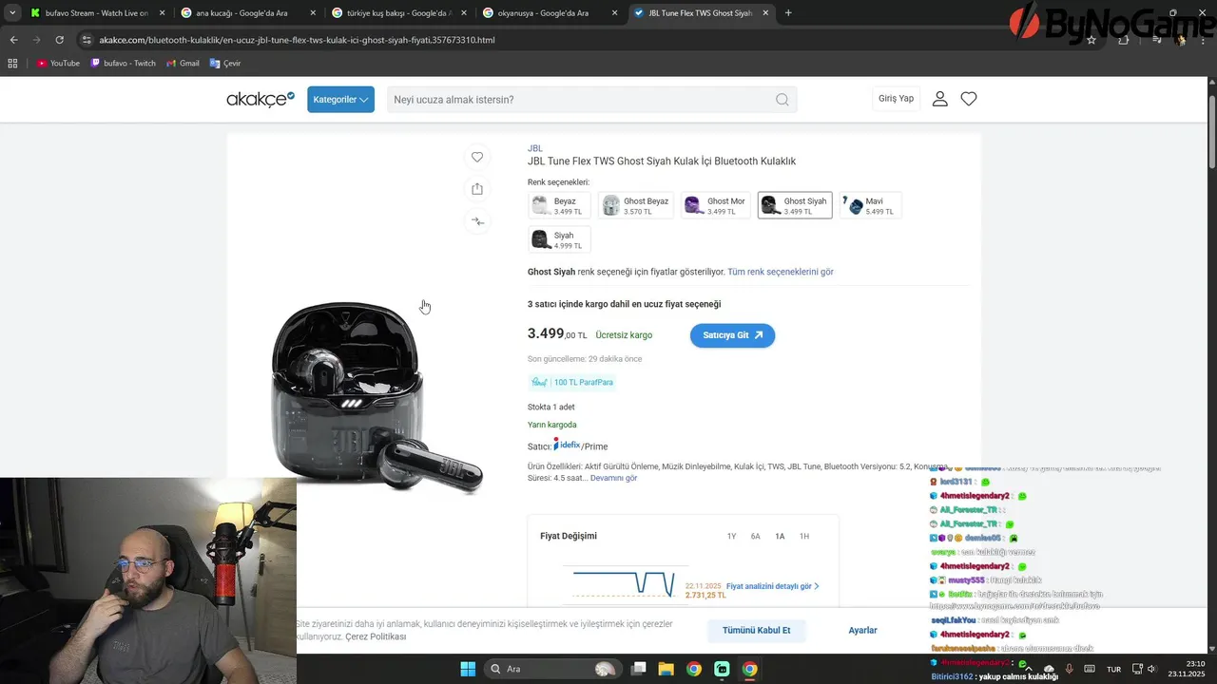Image resolution: width=1217 pixels, height=684 pixels.
Task: Click the idefix seller logo
Action: pyautogui.click(x=568, y=445)
